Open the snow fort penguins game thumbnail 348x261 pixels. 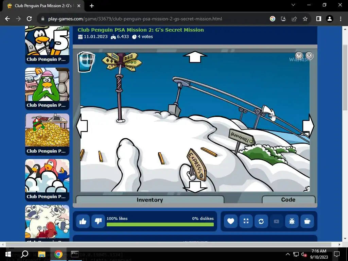(47, 180)
